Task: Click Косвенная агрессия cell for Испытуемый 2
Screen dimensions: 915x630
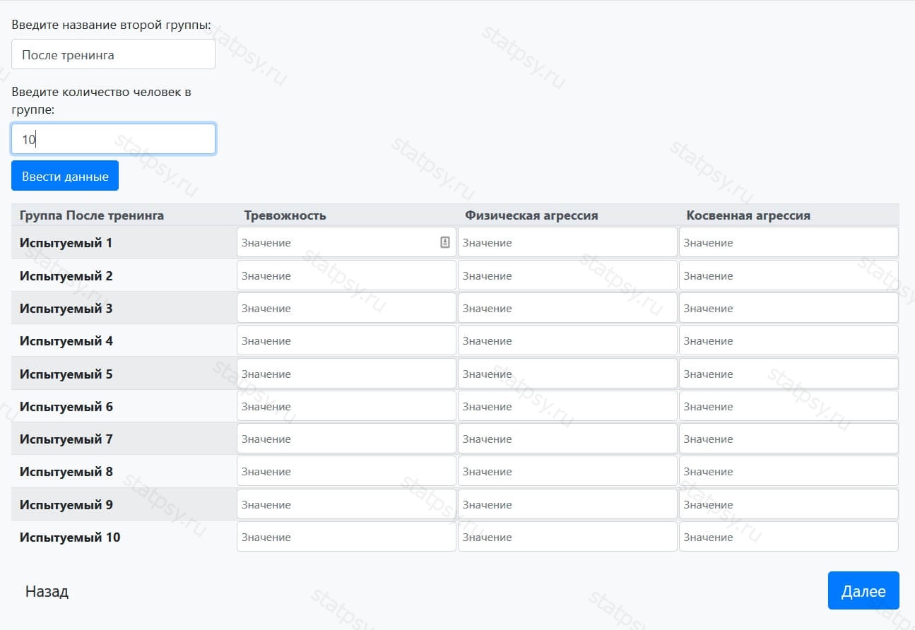Action: (x=789, y=275)
